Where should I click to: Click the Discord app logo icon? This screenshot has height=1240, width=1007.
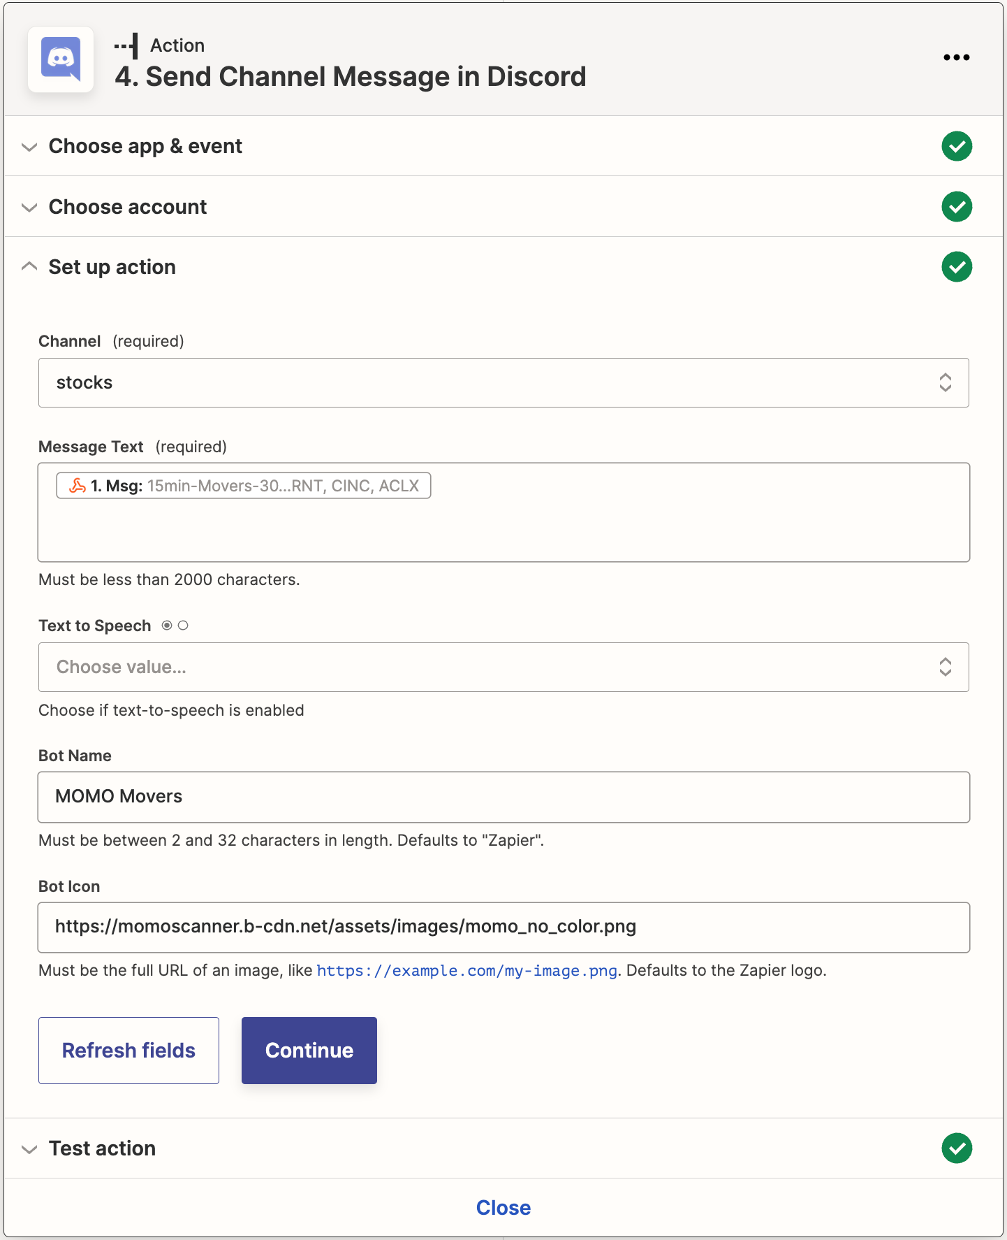[61, 59]
